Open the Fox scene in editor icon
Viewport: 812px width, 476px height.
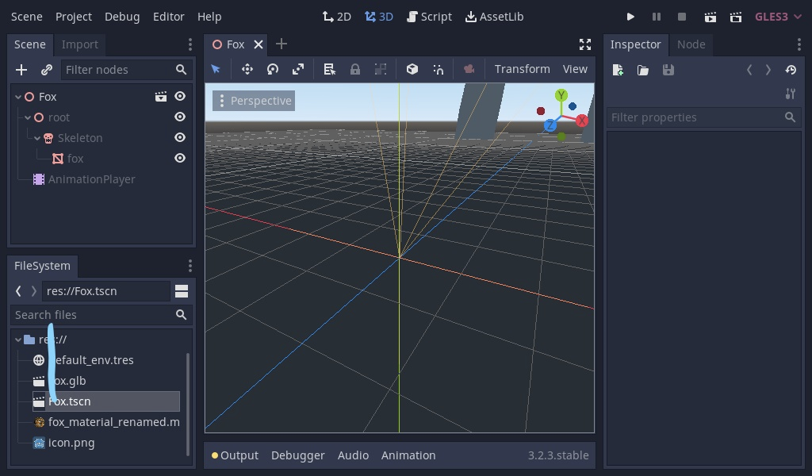coord(161,96)
